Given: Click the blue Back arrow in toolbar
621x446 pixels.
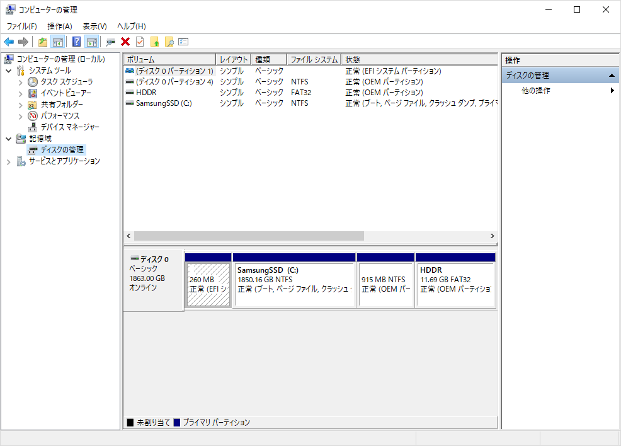Looking at the screenshot, I should (x=9, y=42).
